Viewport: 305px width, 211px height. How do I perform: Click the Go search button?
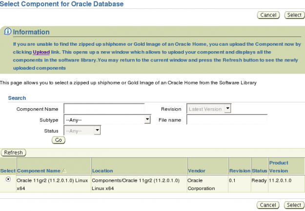click(x=59, y=140)
